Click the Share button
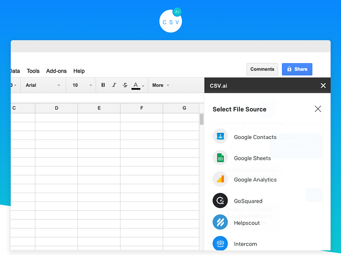Viewport: 341px width, 255px height. click(x=297, y=69)
